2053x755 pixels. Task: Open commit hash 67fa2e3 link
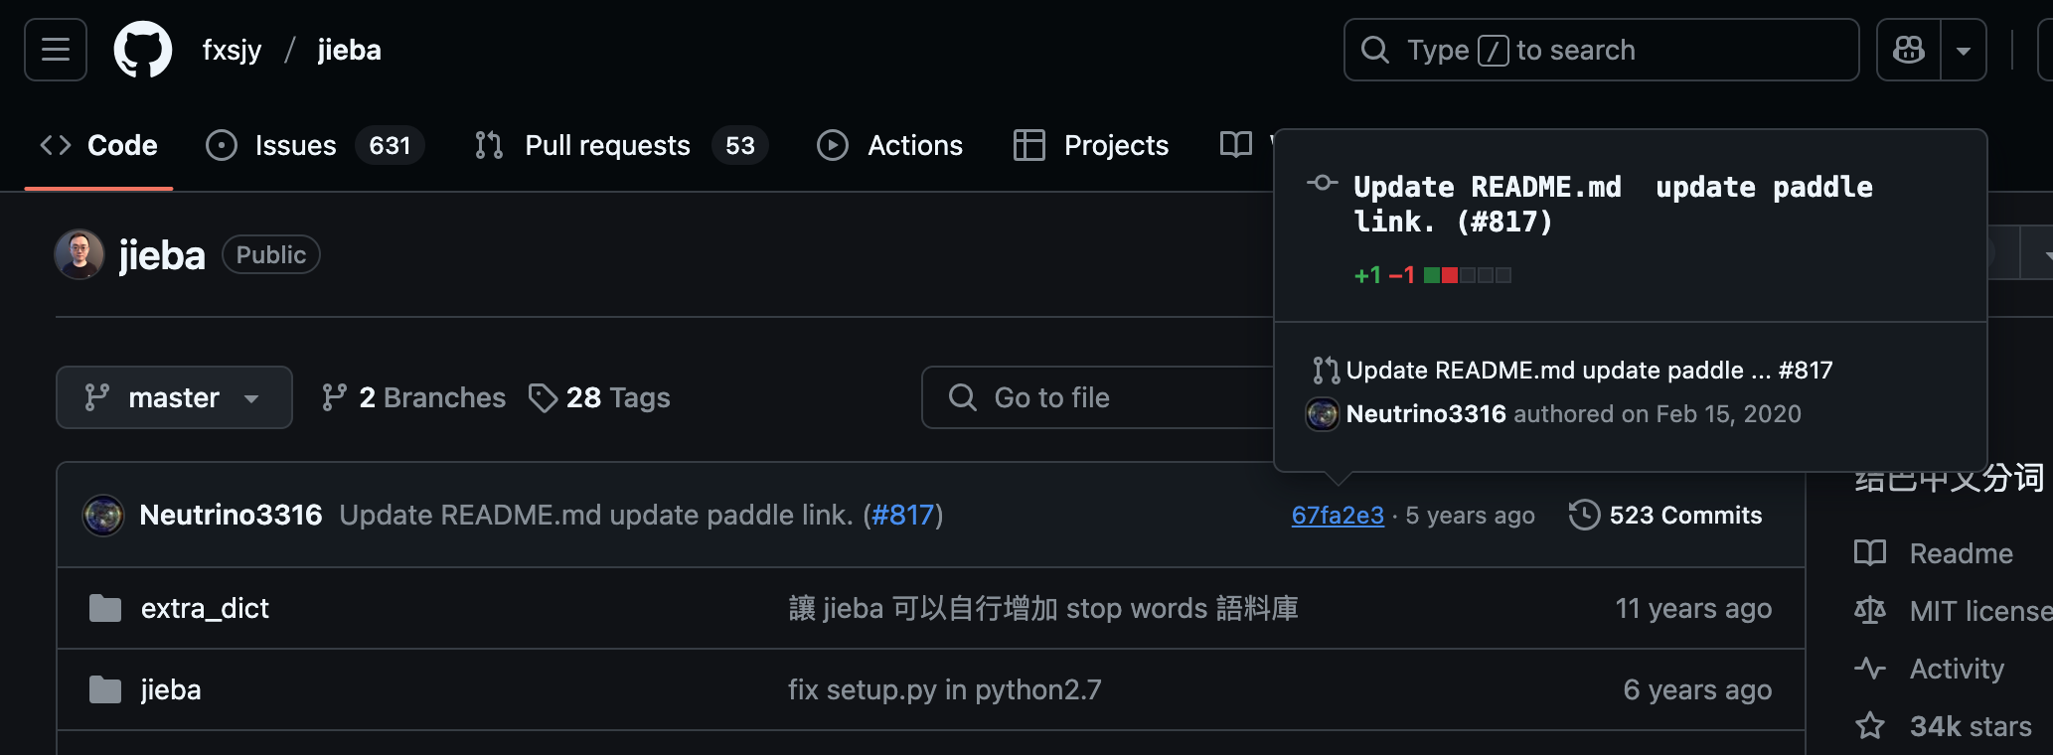1338,516
